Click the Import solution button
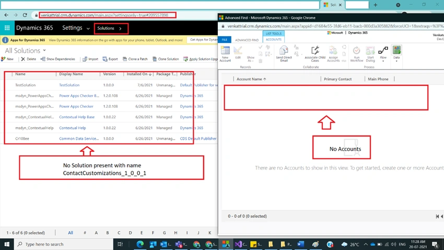The width and height of the screenshot is (444, 250). pos(90,59)
